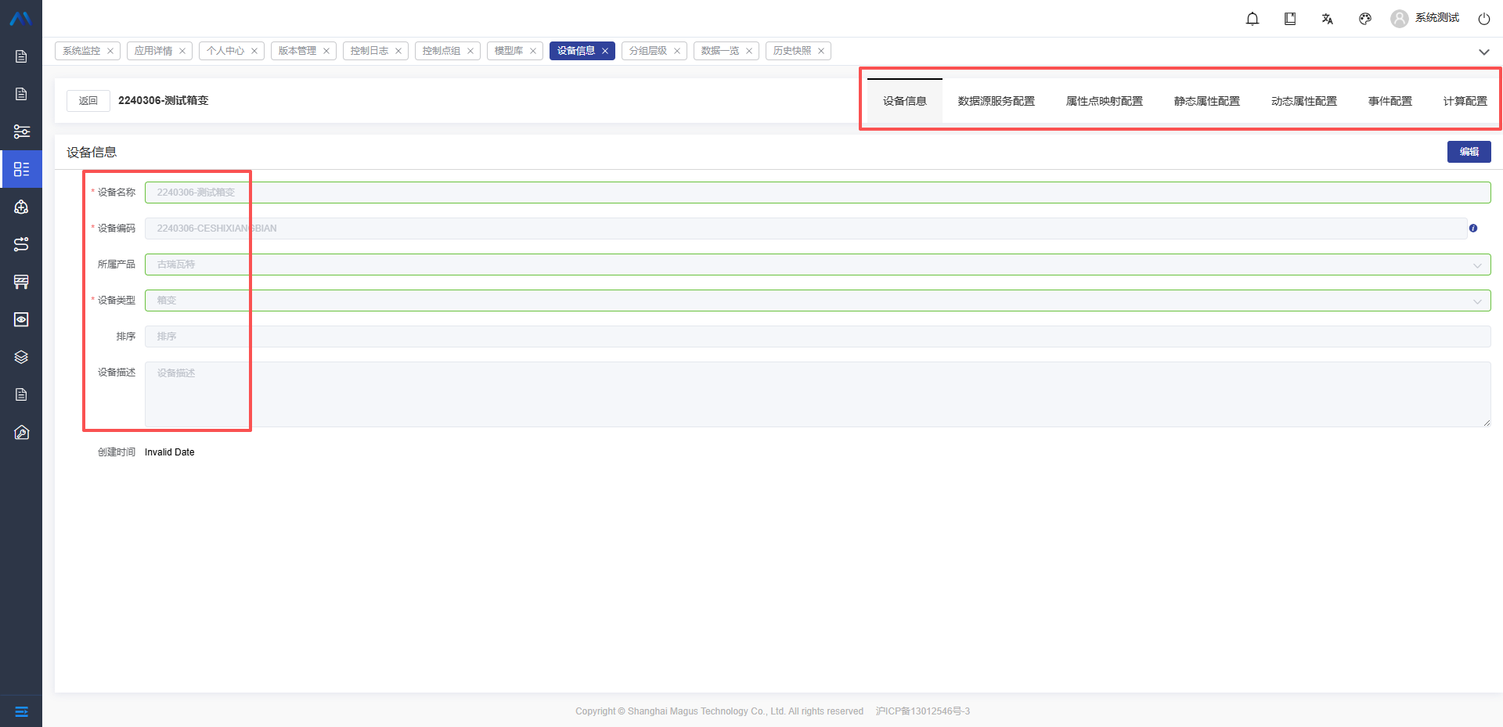Expand the page tabs overflow chevron
Image resolution: width=1503 pixels, height=727 pixels.
click(x=1483, y=52)
